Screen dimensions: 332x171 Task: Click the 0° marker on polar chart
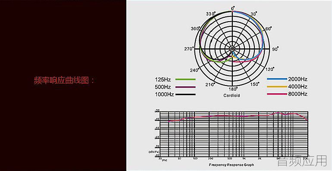click(x=233, y=8)
